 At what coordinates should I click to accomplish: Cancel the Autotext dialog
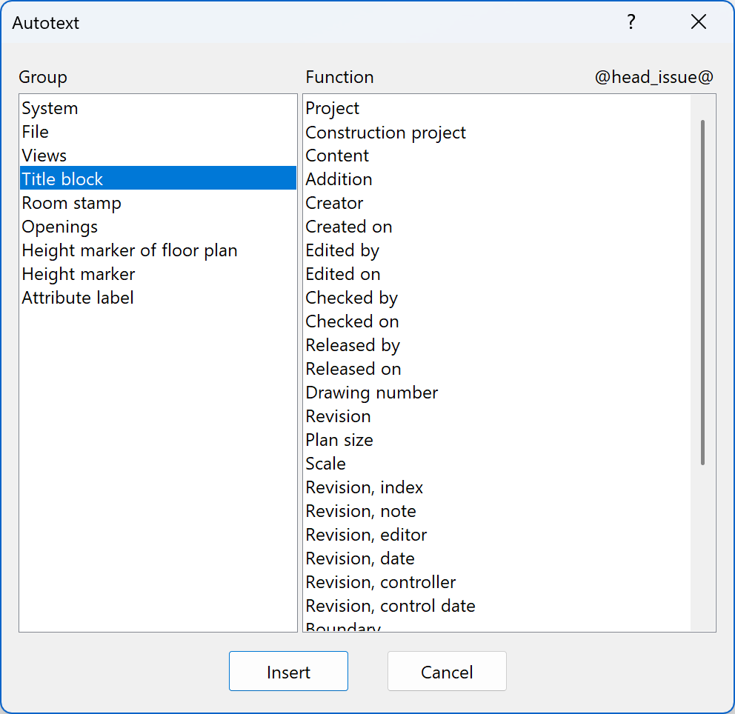(447, 671)
